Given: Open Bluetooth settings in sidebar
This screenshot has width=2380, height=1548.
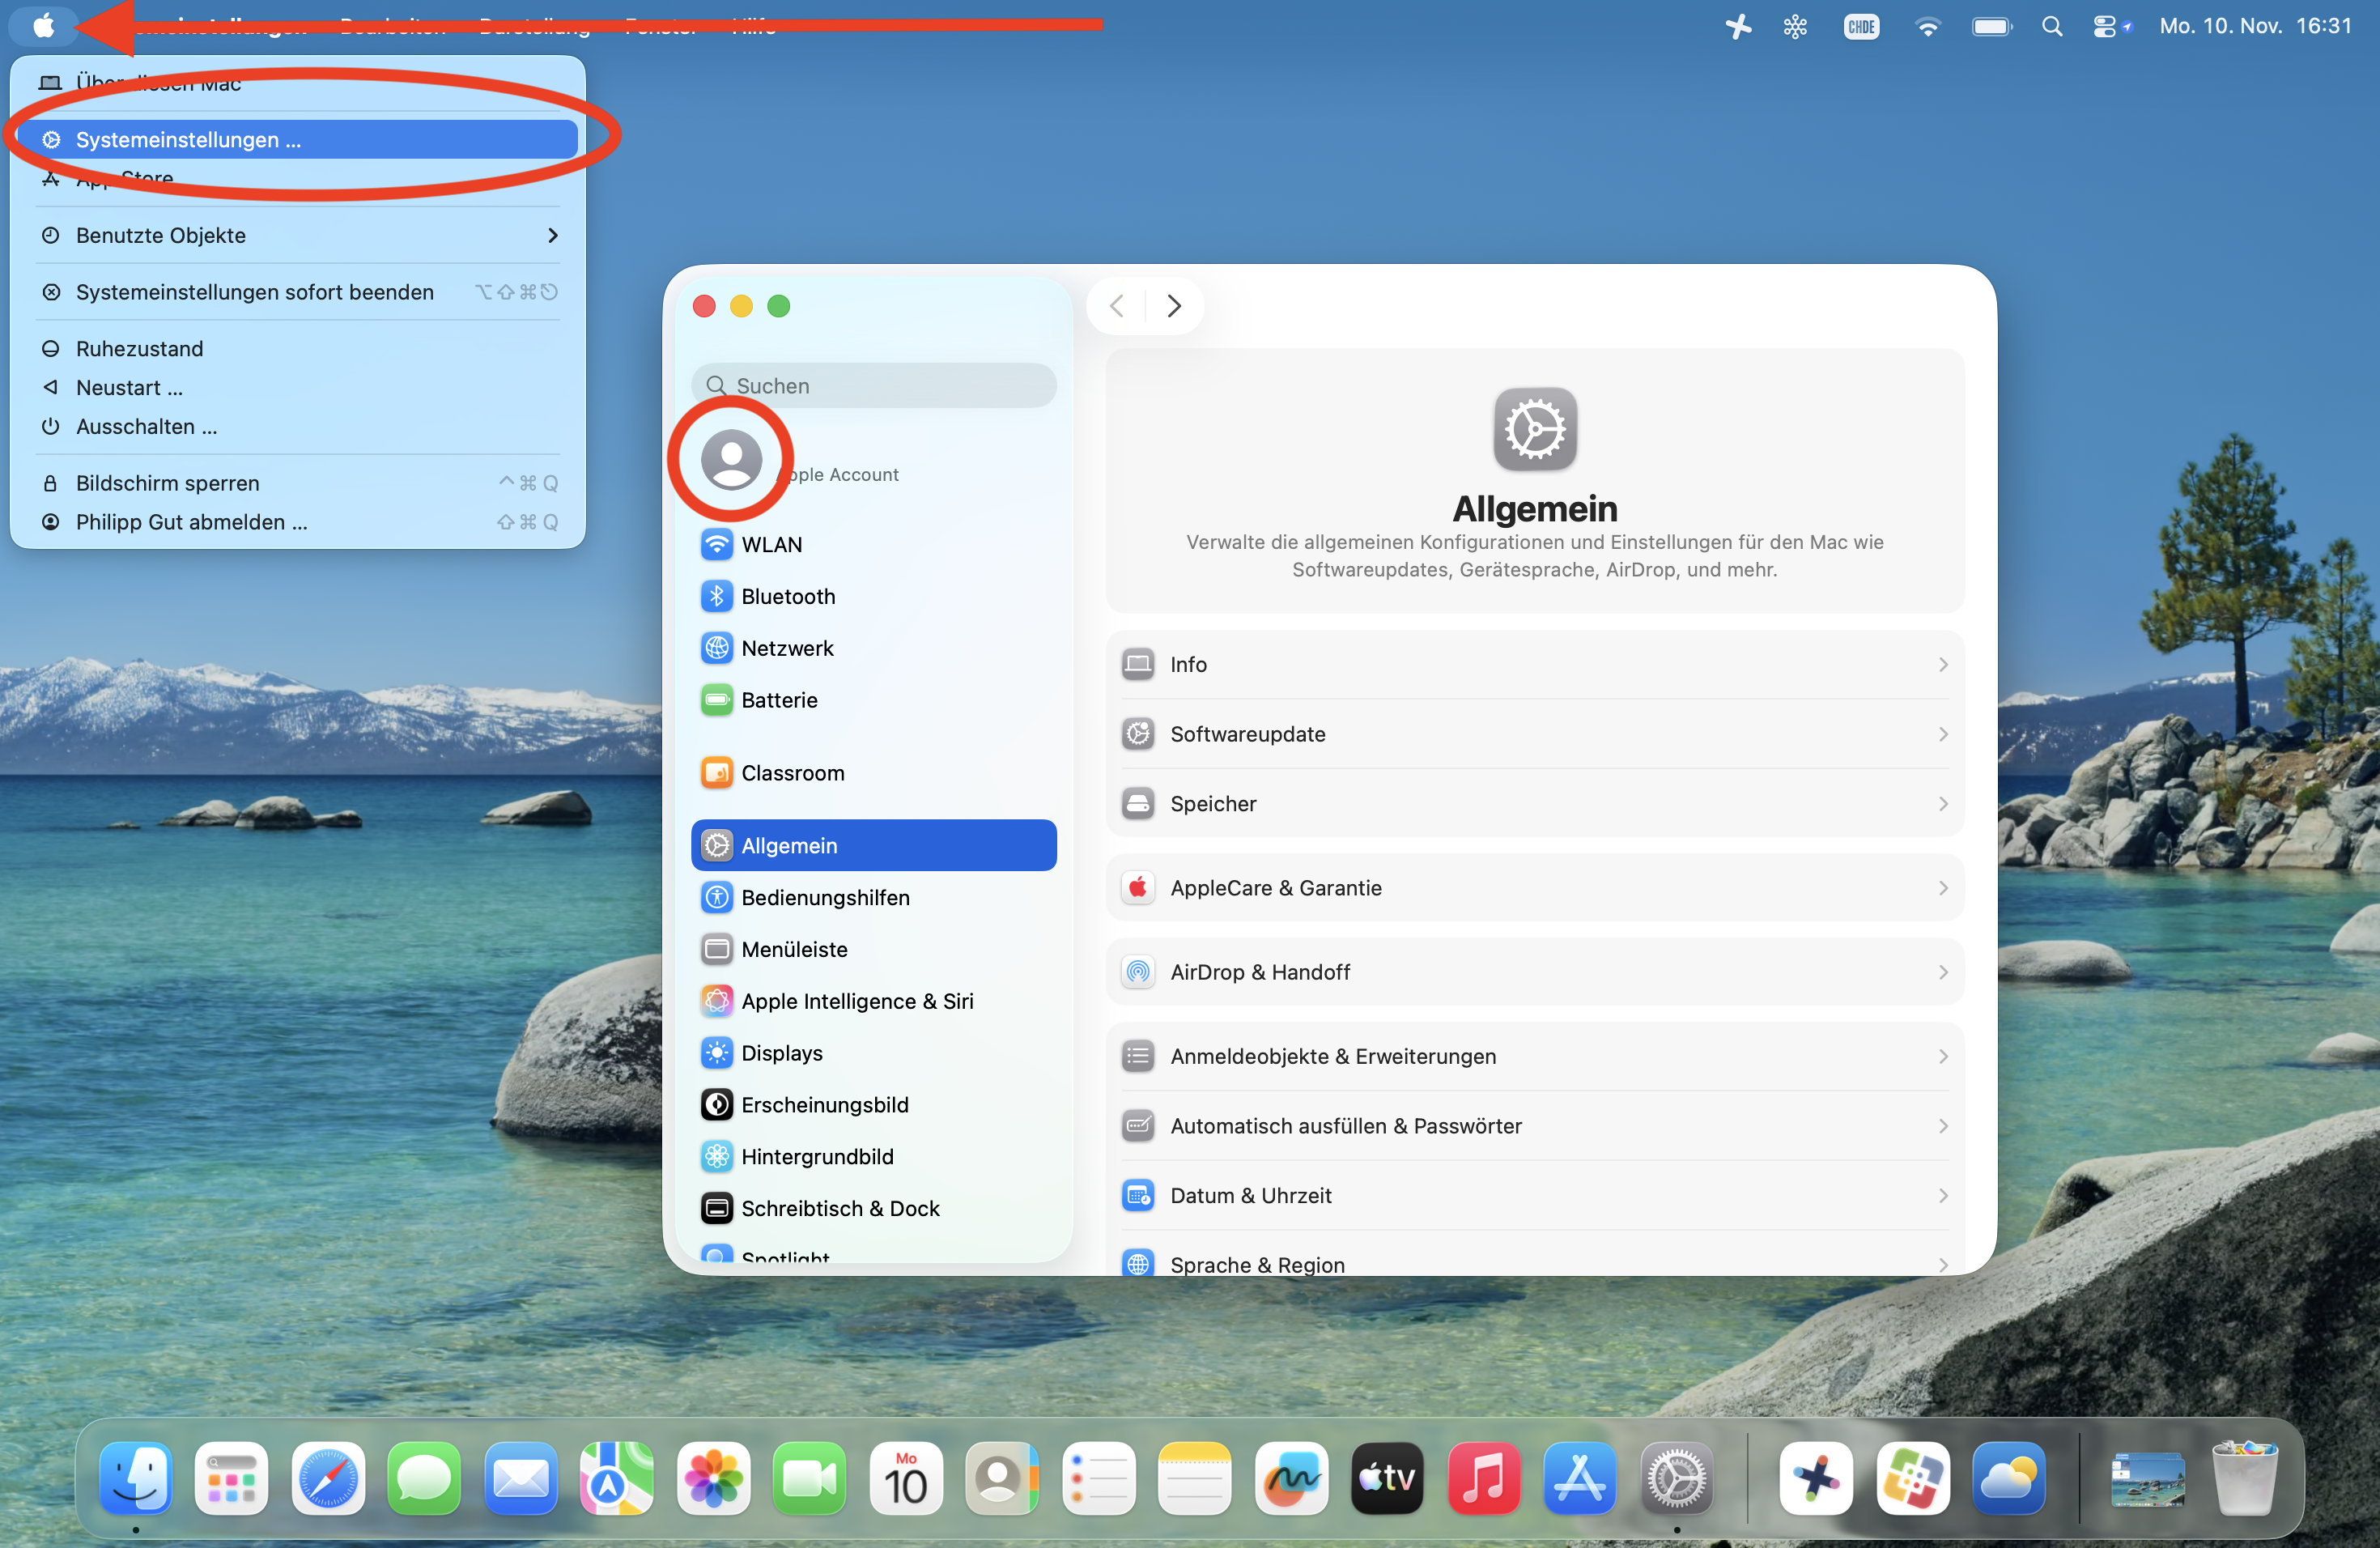Looking at the screenshot, I should [x=787, y=597].
